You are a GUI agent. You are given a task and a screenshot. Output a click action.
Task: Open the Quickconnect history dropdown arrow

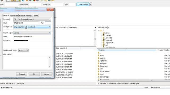(91, 4)
